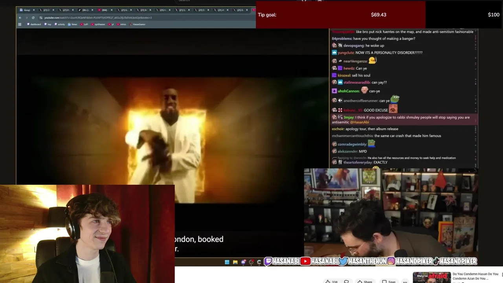
Task: Click the Share button below the video
Action: [x=365, y=281]
